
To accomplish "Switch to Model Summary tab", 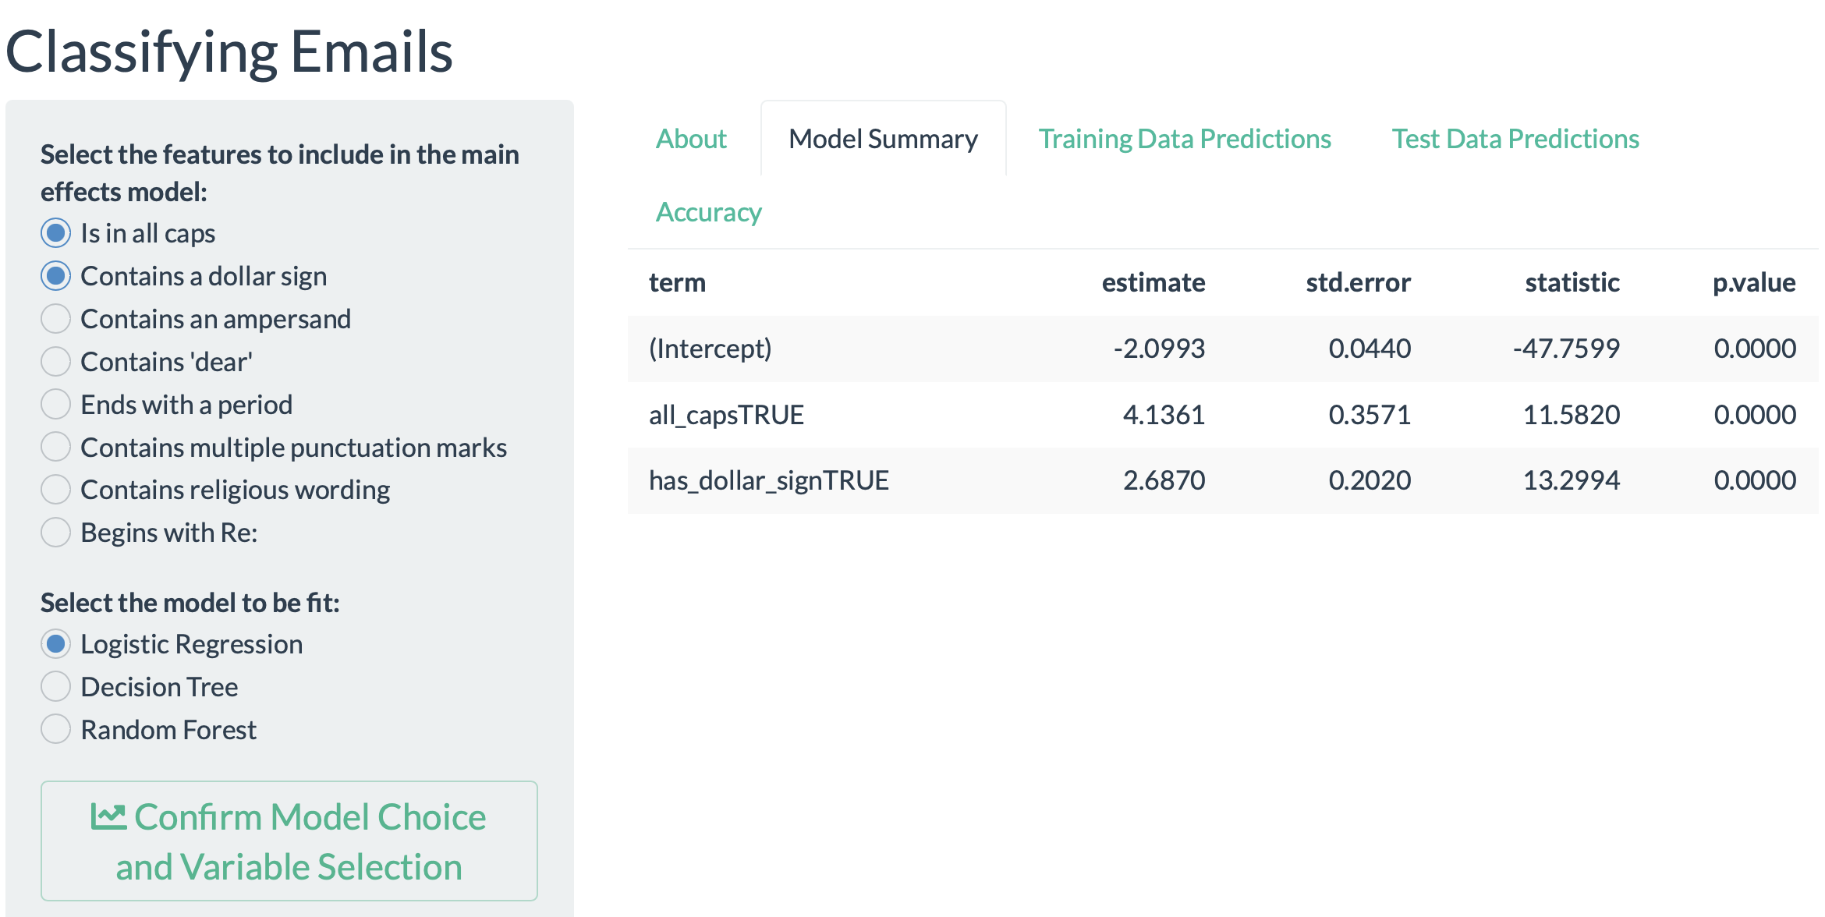I will [883, 139].
